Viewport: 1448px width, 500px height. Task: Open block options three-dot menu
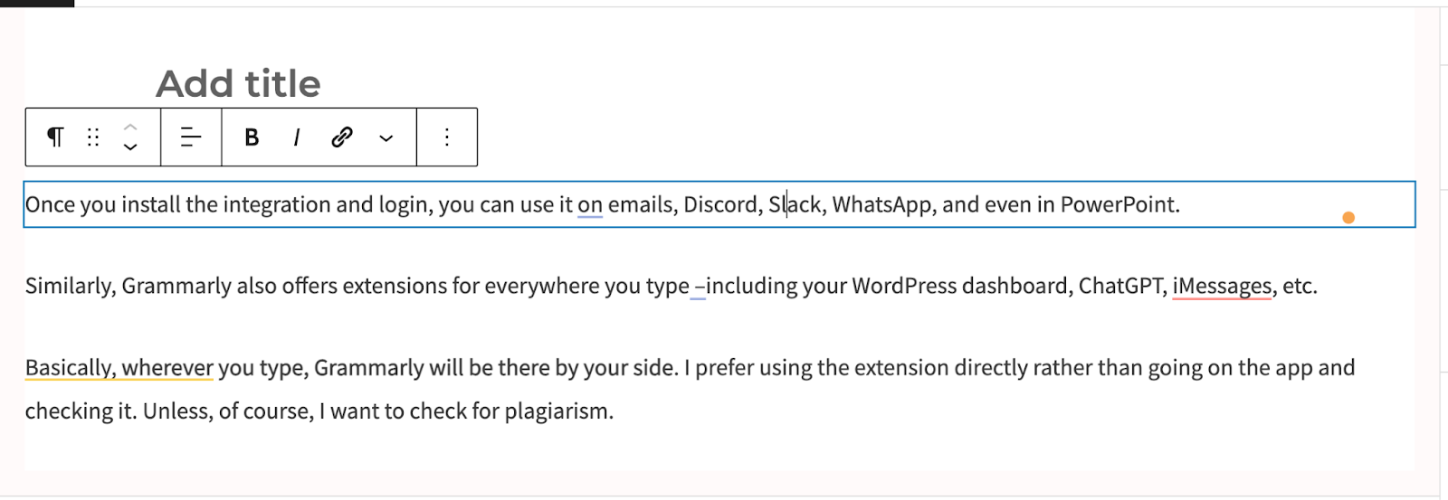tap(447, 137)
